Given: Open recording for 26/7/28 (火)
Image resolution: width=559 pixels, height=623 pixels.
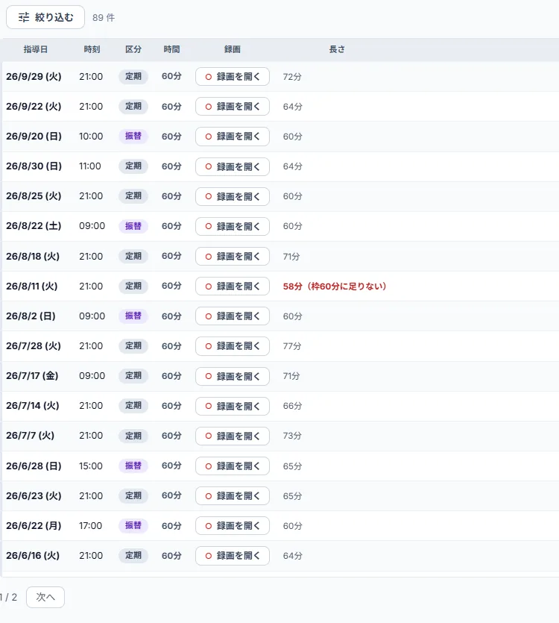Looking at the screenshot, I should [233, 345].
